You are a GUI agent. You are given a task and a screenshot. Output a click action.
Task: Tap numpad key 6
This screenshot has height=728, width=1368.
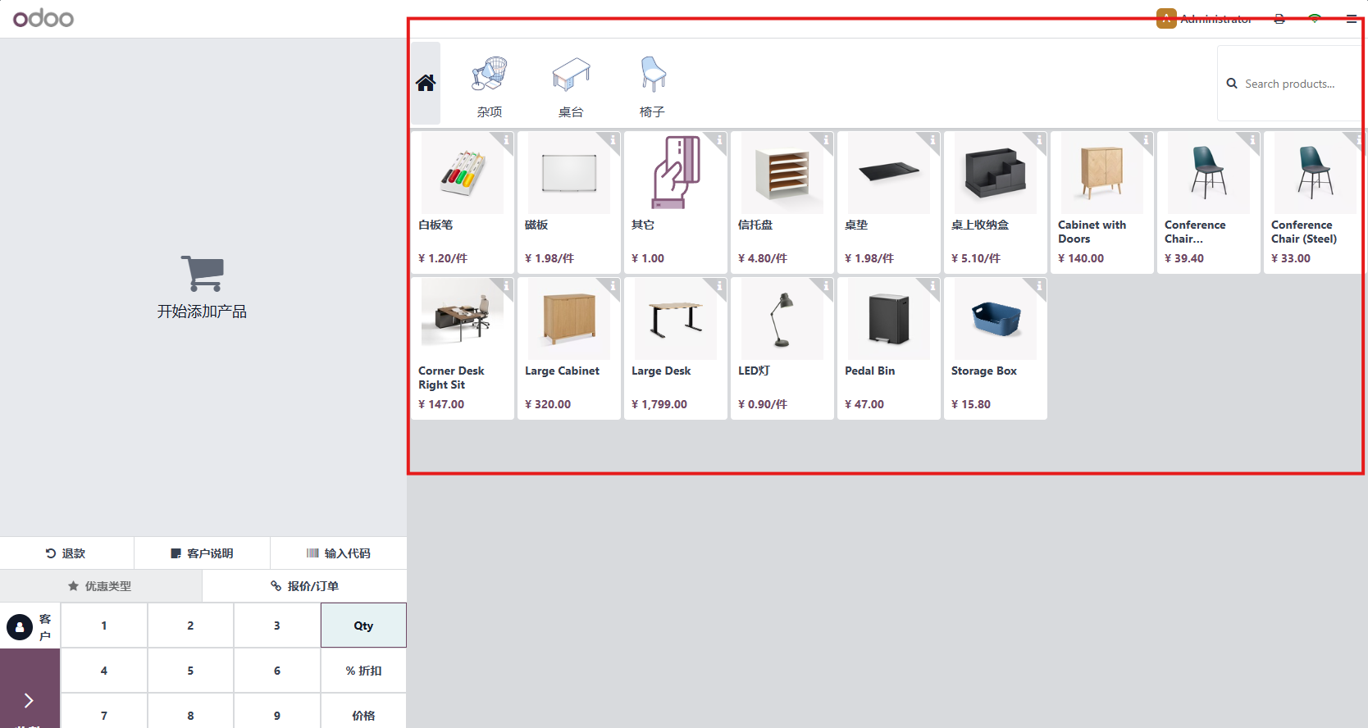click(x=277, y=671)
